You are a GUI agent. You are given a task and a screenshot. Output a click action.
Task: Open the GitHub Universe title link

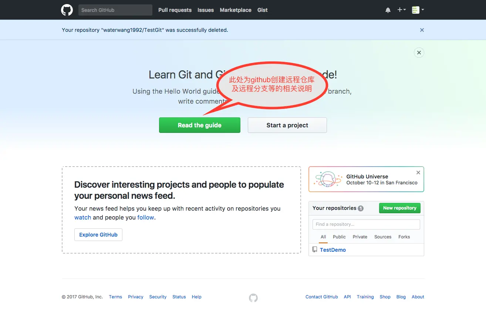[367, 177]
